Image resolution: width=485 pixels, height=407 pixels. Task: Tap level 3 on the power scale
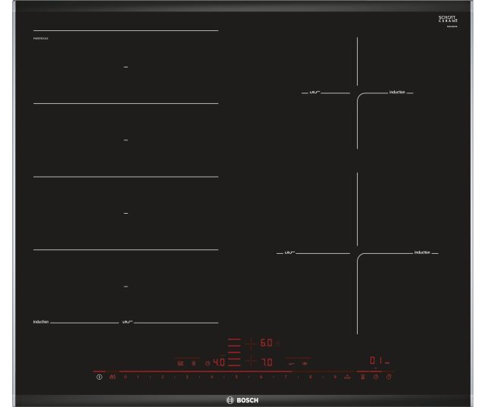click(x=186, y=377)
